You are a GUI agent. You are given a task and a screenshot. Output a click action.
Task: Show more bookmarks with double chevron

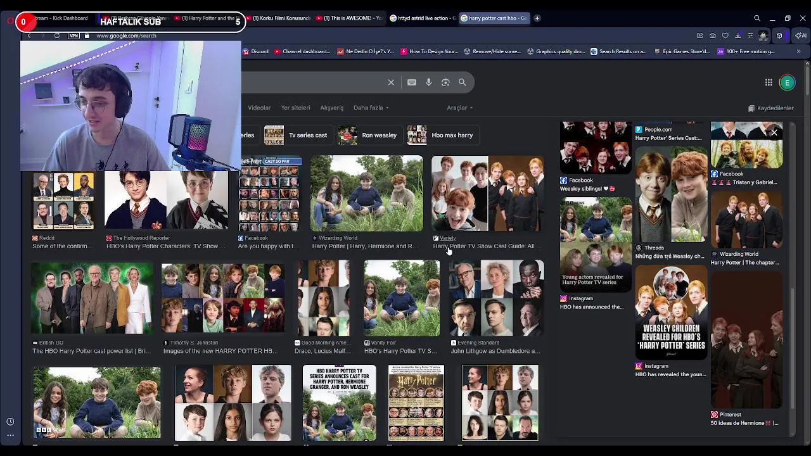point(798,51)
